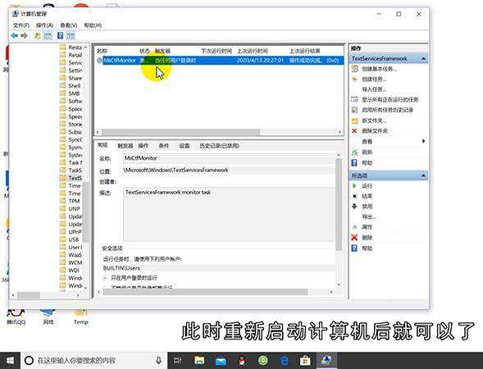Sort the list by 下次运行时间 column
This screenshot has width=483, height=369.
coord(216,51)
